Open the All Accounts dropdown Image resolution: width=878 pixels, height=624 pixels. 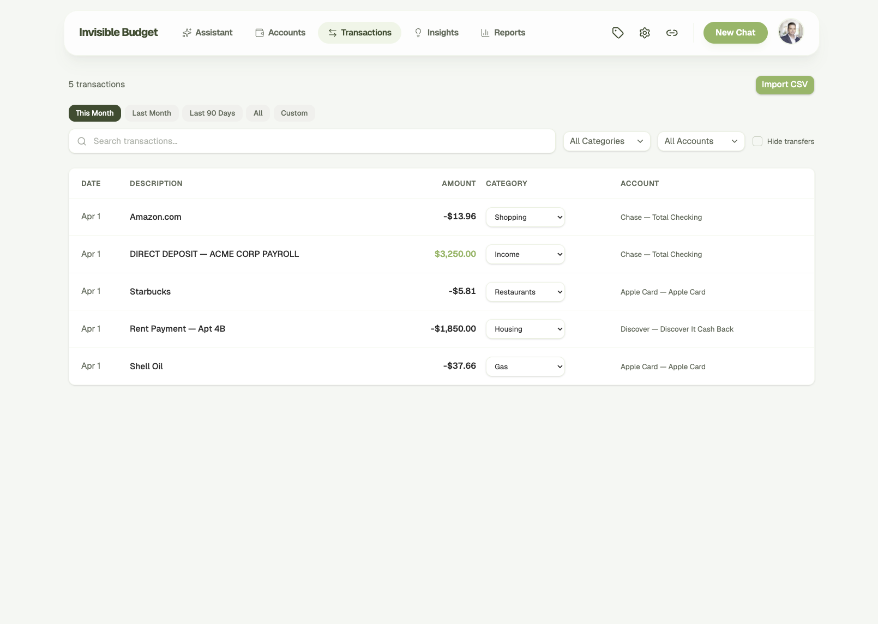click(x=701, y=141)
